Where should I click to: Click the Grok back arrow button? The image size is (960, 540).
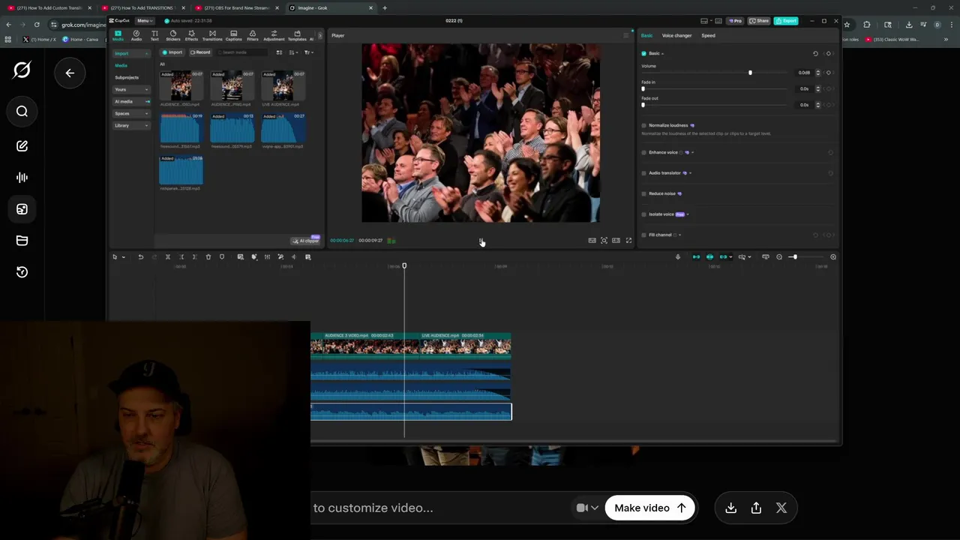coord(70,73)
